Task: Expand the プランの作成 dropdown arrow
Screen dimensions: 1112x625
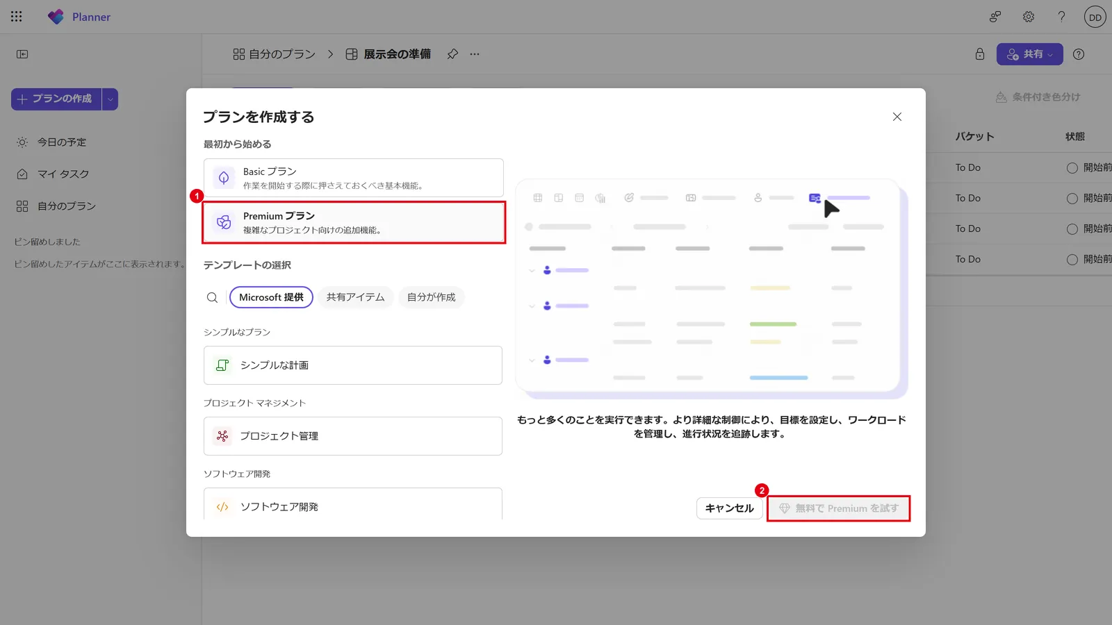Action: (x=110, y=99)
